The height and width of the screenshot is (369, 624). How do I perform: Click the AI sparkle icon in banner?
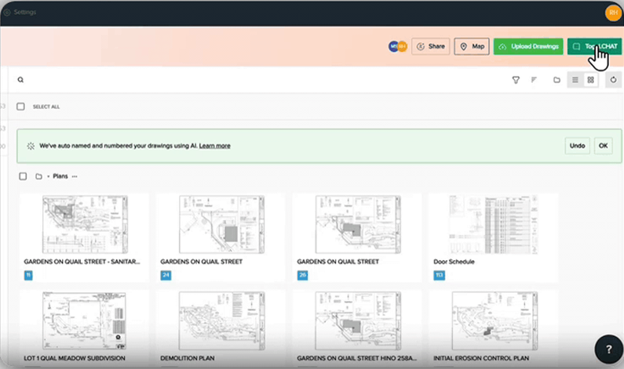click(31, 146)
